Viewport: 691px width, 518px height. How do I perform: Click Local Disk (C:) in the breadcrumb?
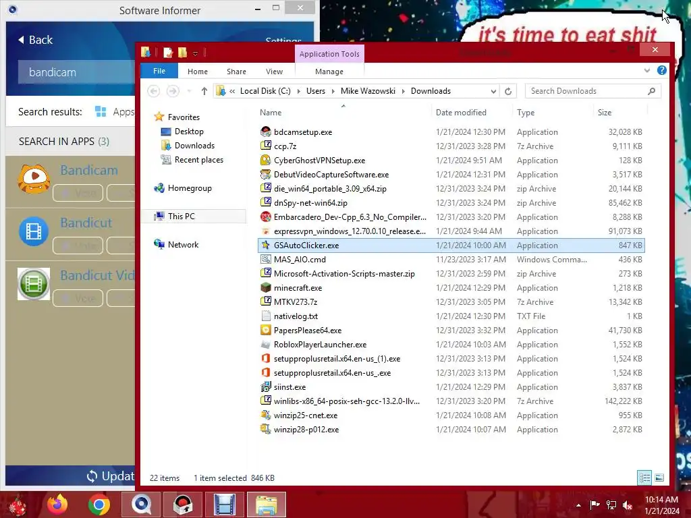coord(265,91)
